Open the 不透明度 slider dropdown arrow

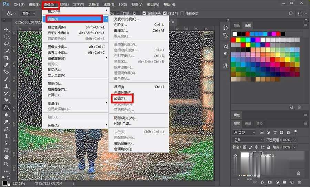click(x=294, y=140)
